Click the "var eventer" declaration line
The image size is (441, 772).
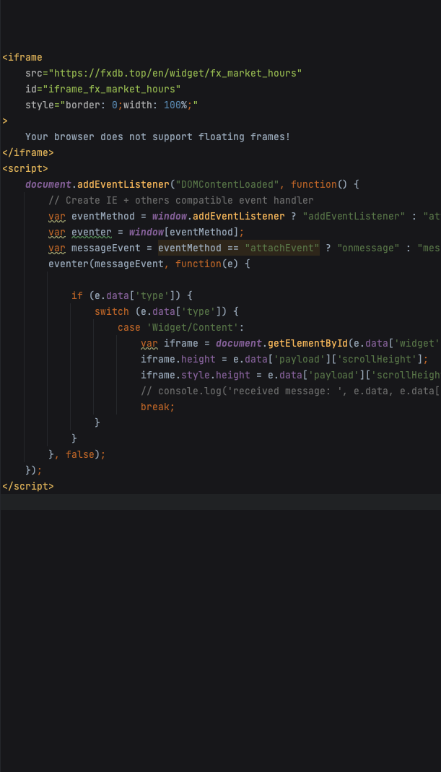(x=147, y=232)
